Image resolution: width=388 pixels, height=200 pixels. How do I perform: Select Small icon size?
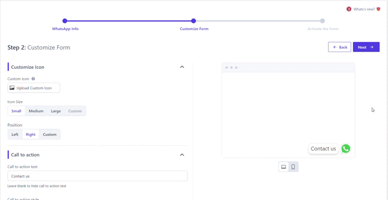pyautogui.click(x=16, y=111)
